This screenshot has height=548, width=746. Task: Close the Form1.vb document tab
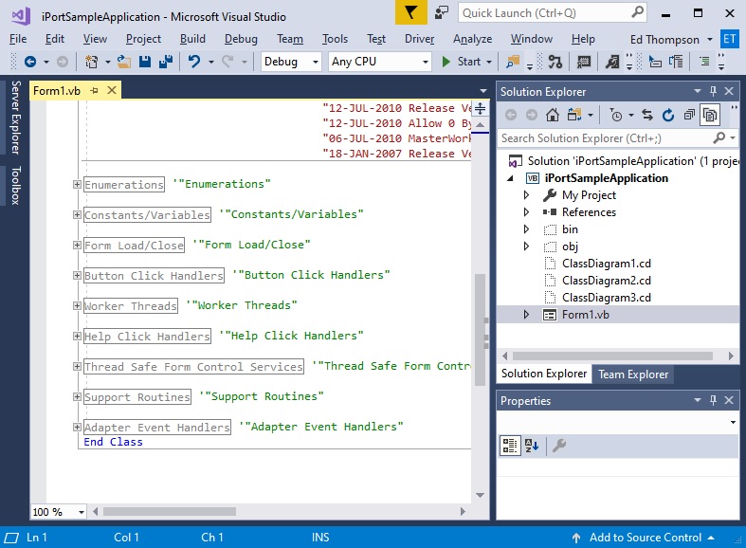pyautogui.click(x=111, y=90)
